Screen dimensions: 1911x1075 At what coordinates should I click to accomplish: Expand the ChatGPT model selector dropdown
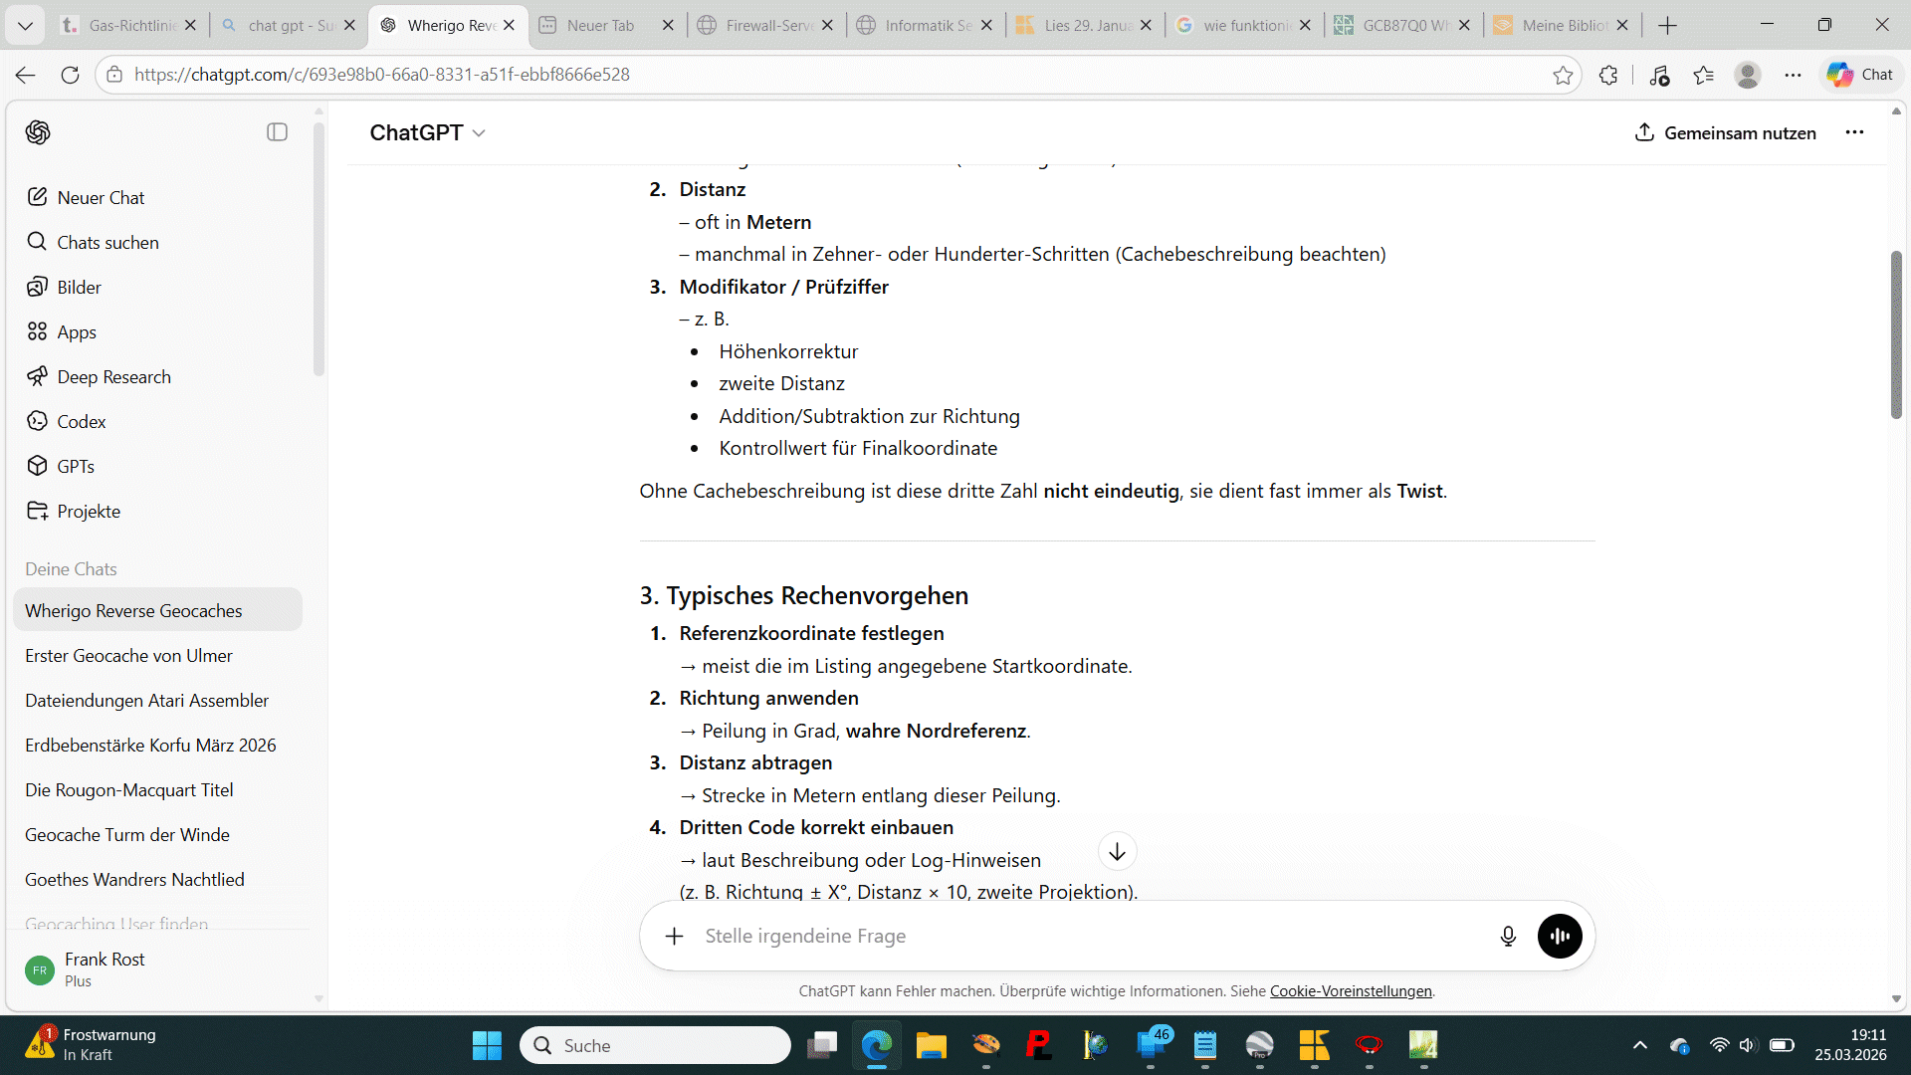click(427, 132)
